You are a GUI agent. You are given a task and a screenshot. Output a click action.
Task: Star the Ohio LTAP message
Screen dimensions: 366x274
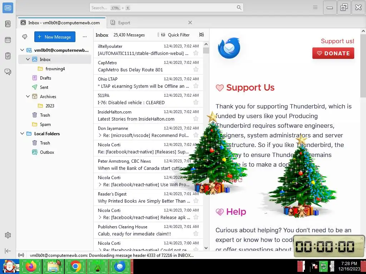196,86
